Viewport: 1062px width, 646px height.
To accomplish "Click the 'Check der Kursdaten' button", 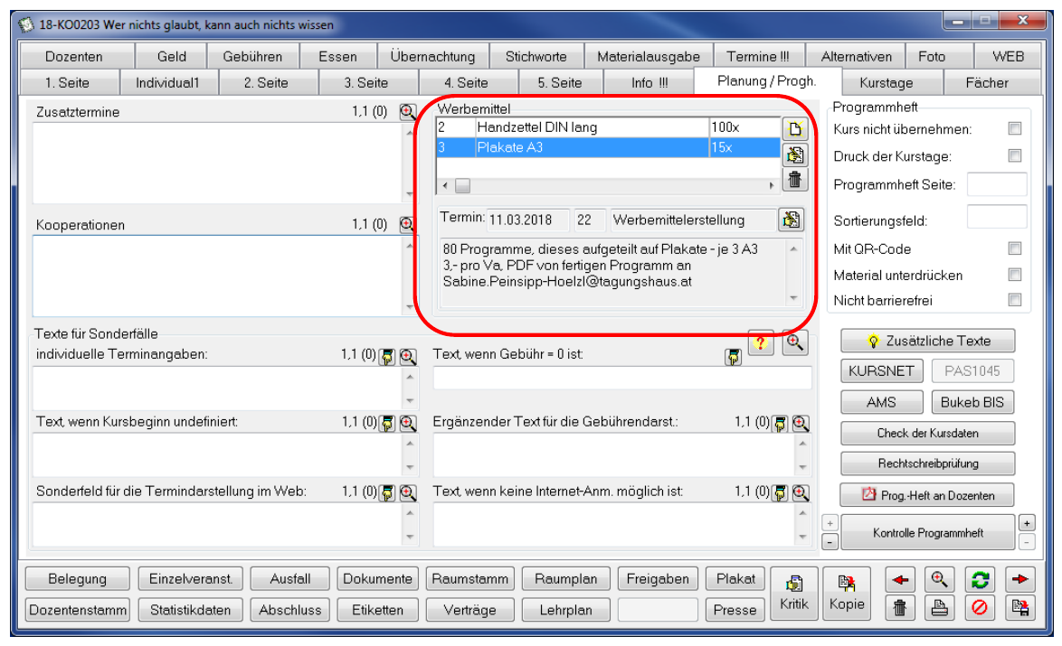I will click(928, 433).
